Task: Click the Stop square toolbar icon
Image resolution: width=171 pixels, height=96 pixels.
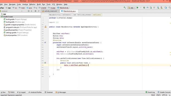Action: (154, 8)
